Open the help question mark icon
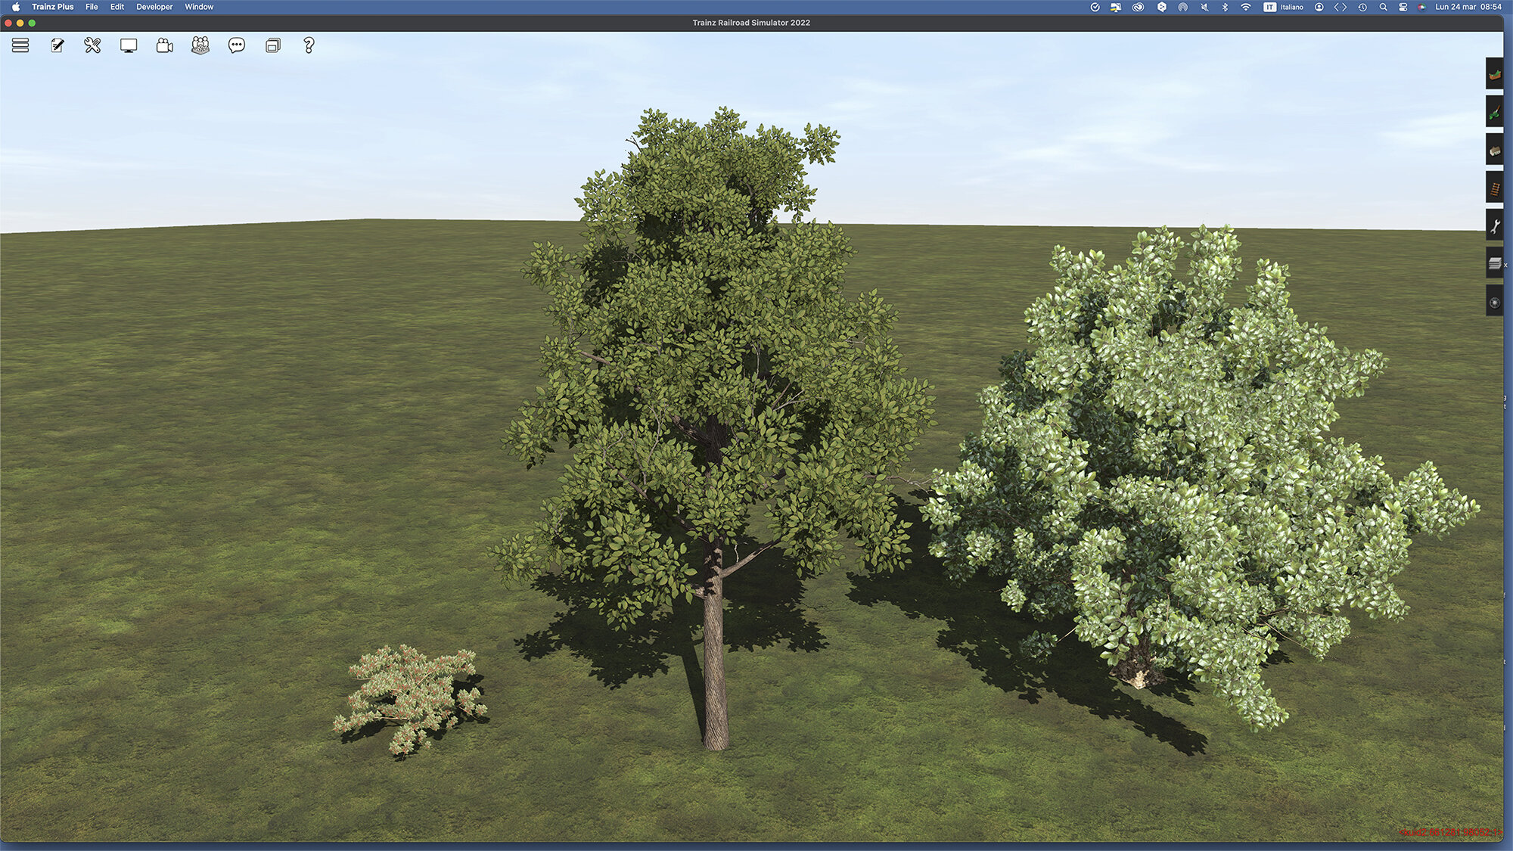 coord(309,45)
